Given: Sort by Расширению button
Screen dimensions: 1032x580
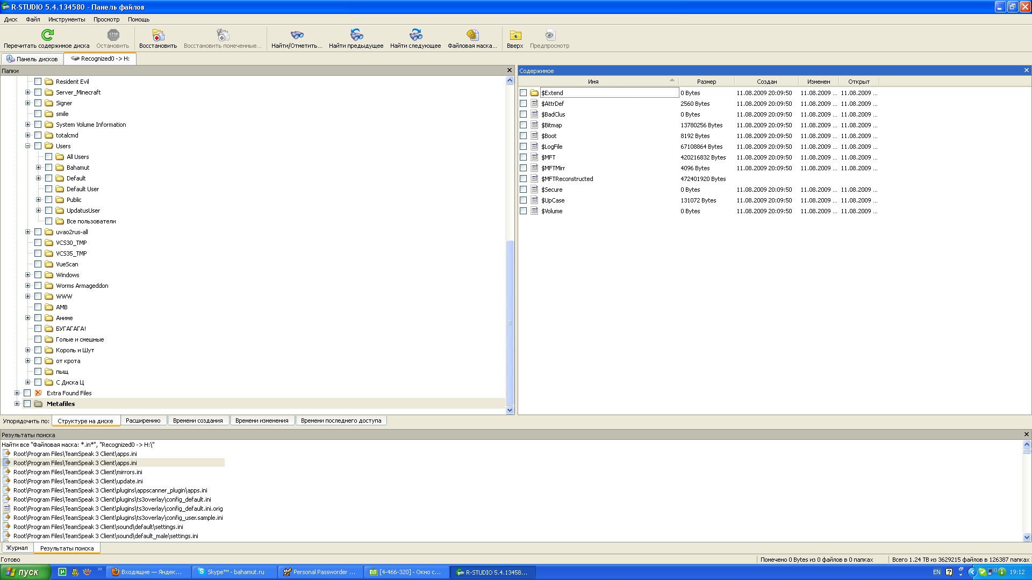Looking at the screenshot, I should coord(143,421).
